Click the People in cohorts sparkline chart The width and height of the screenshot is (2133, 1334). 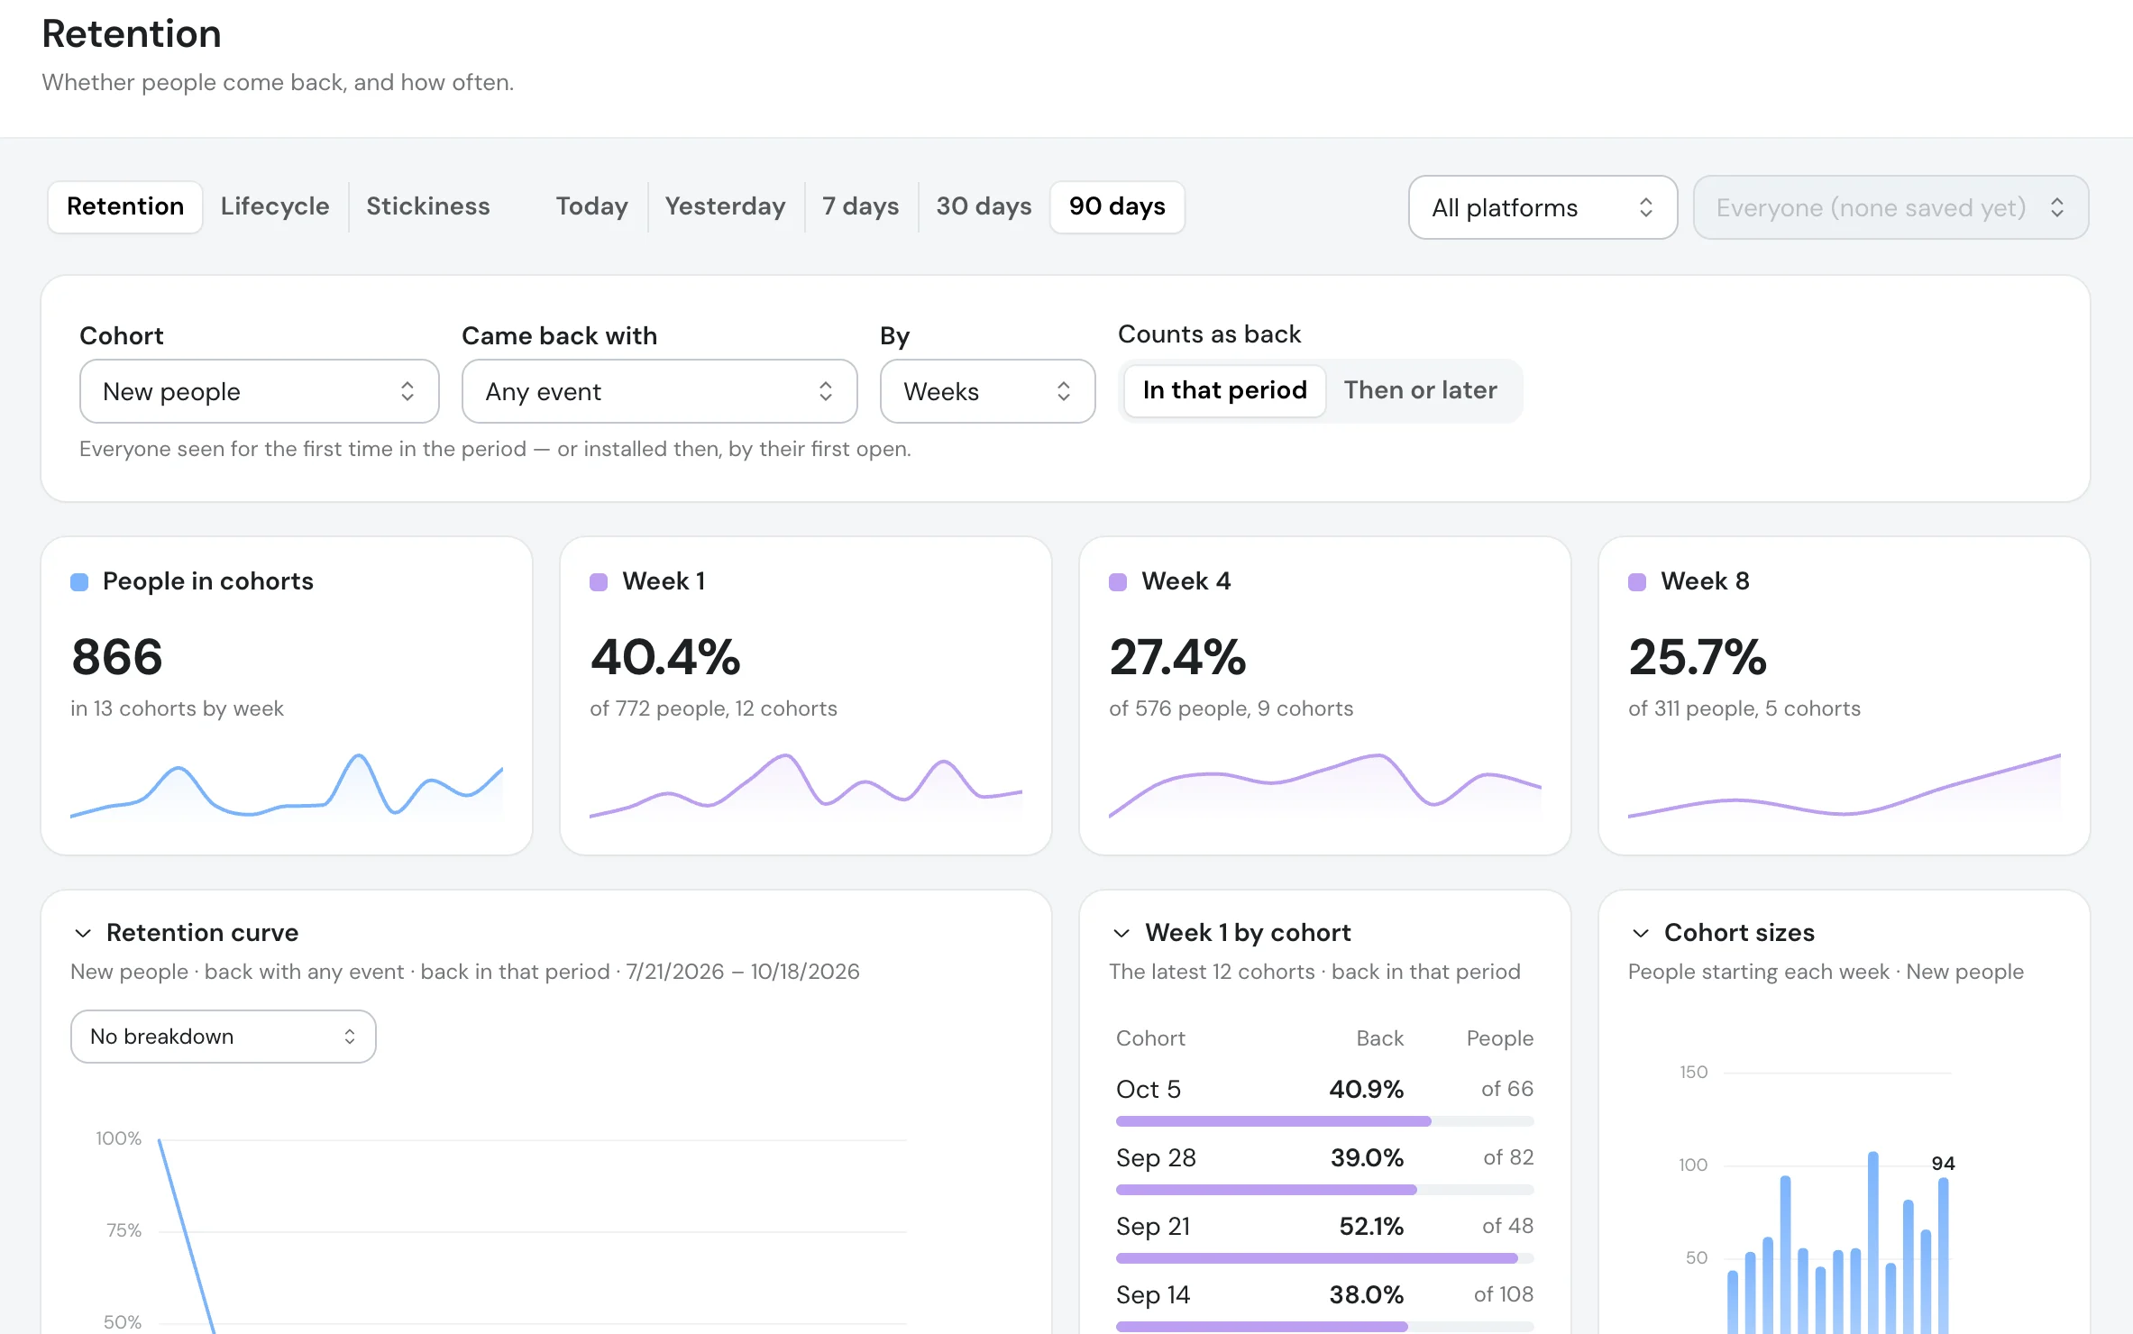pos(287,786)
